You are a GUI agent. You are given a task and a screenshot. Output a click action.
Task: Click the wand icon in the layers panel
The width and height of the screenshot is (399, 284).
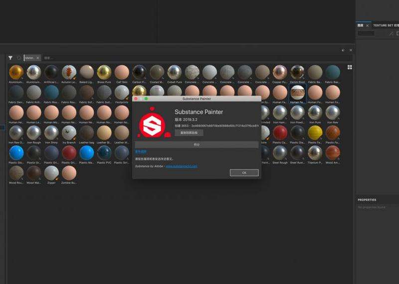click(391, 33)
